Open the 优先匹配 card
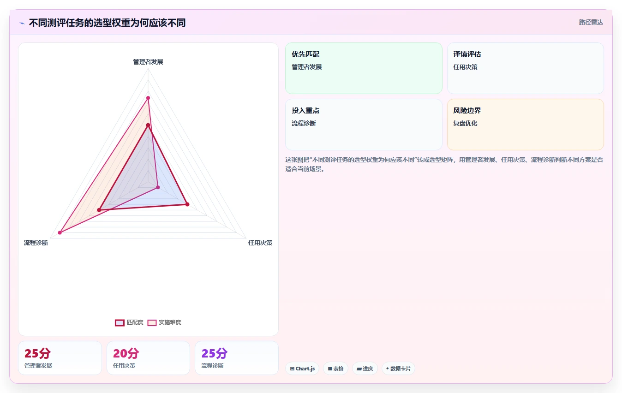This screenshot has height=393, width=622. click(364, 68)
